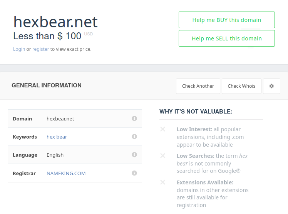Screen dimensions: 288x214
Task: Click X icon beside Extensions Available
Action: (x=163, y=182)
